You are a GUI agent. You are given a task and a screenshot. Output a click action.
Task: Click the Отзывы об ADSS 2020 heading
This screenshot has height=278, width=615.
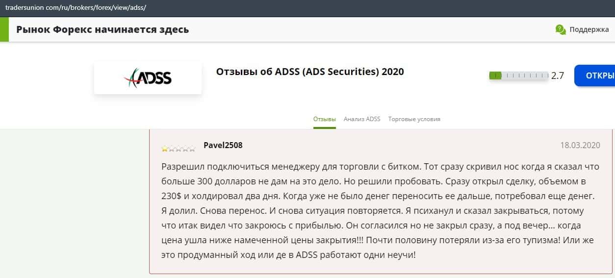[309, 72]
